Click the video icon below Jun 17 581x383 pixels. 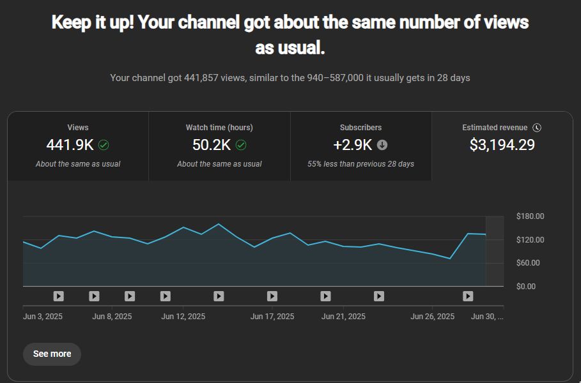click(272, 296)
